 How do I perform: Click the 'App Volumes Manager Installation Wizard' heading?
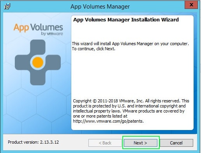126,20
